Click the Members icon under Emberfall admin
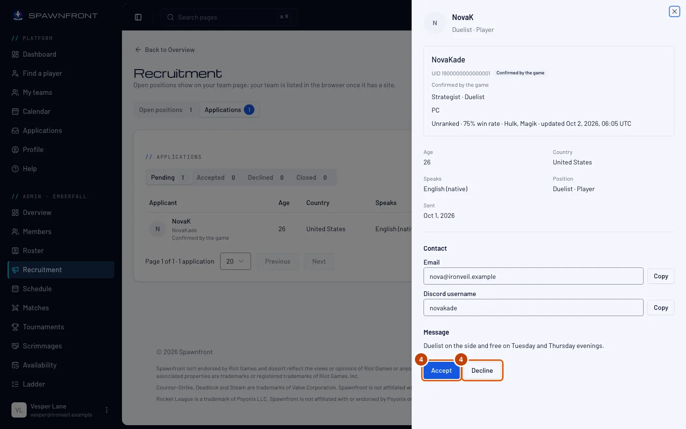The height and width of the screenshot is (429, 686). pos(15,232)
